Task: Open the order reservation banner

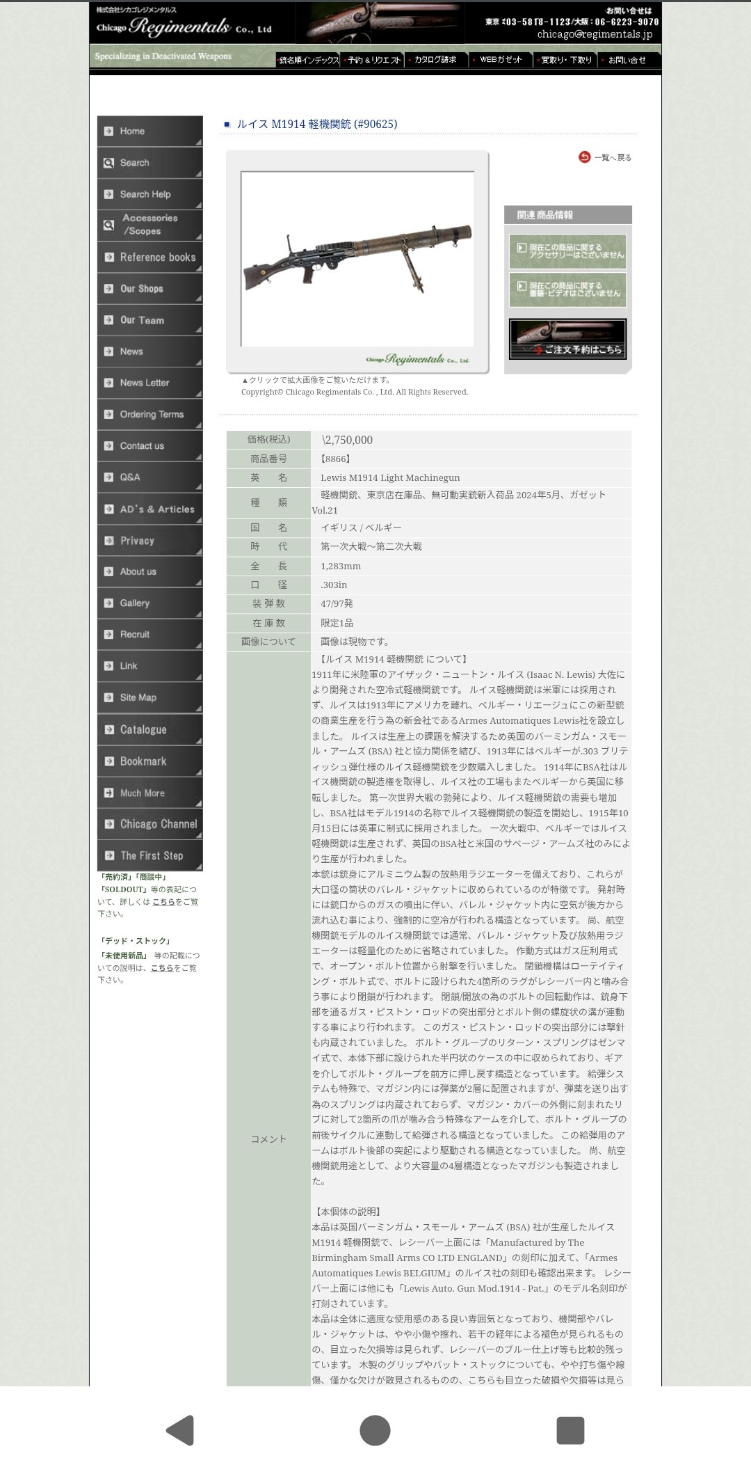Action: tap(567, 339)
